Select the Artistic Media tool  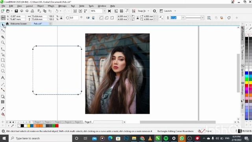point(3,55)
